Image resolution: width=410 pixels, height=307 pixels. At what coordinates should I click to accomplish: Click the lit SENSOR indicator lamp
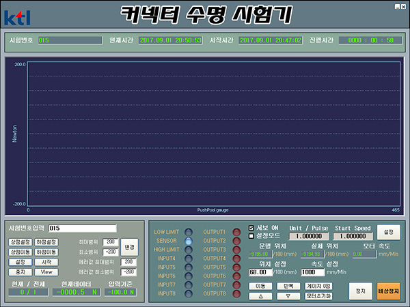click(189, 241)
